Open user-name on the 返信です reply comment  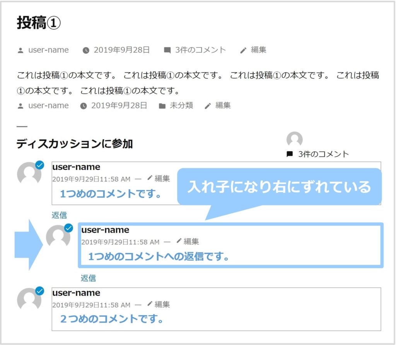[105, 230]
